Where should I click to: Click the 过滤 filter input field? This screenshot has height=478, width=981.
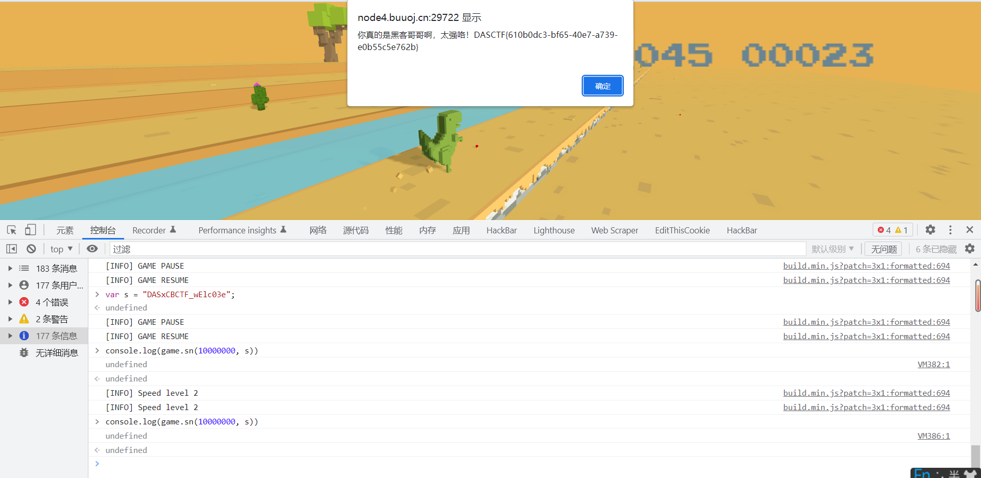[458, 249]
